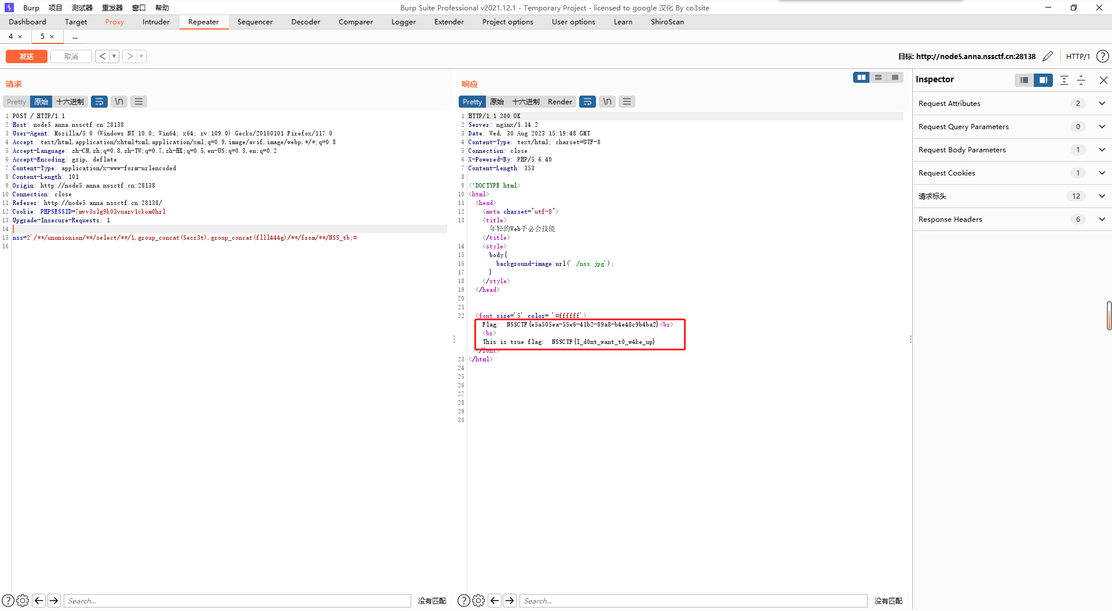Click the request pane search field
The height and width of the screenshot is (611, 1112).
(x=237, y=601)
